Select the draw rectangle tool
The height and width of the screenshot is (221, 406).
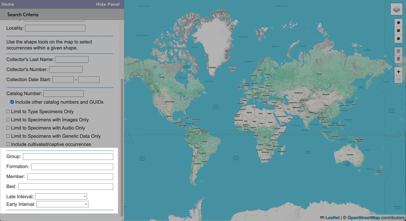coord(398,31)
